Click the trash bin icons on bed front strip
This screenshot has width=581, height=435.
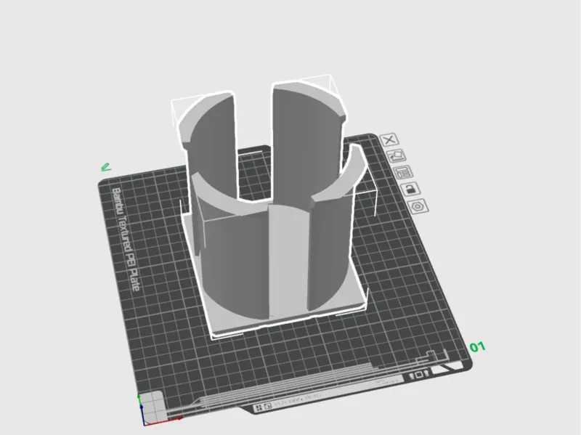click(x=419, y=375)
